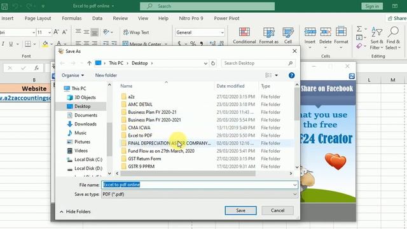Open the Organise dropdown menu
The width and height of the screenshot is (407, 229).
(72, 75)
